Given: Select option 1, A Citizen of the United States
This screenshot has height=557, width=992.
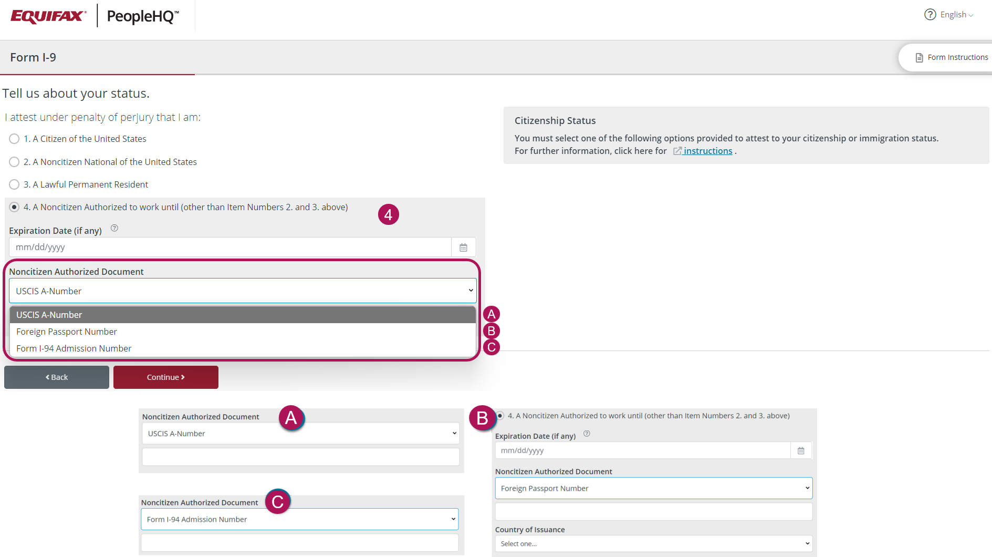Looking at the screenshot, I should tap(14, 139).
